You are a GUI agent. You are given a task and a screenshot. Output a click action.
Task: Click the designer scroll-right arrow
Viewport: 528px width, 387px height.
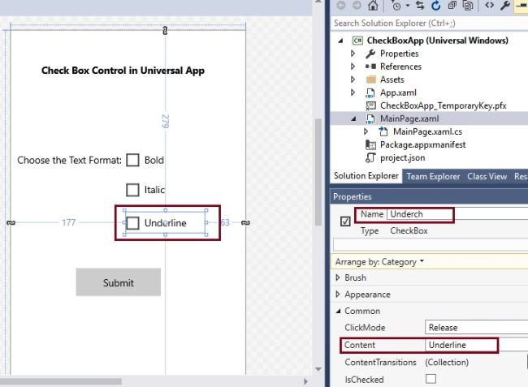click(x=305, y=381)
